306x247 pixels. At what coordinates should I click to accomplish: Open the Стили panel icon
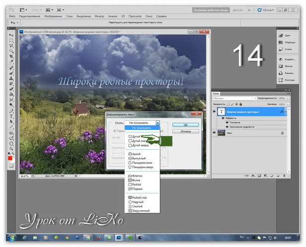pos(281,49)
